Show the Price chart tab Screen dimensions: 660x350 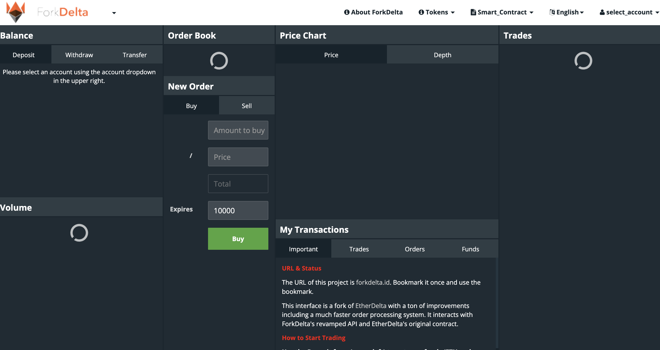(x=331, y=55)
